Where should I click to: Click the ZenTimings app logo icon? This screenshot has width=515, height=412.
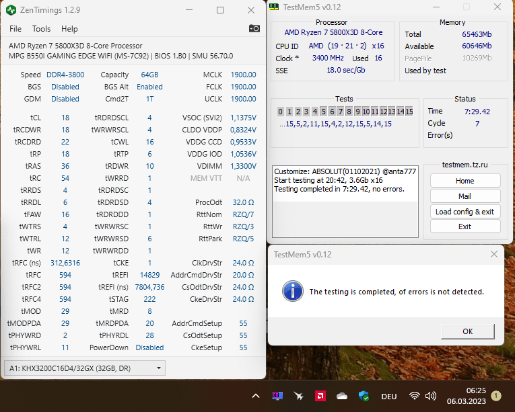[x=11, y=10]
